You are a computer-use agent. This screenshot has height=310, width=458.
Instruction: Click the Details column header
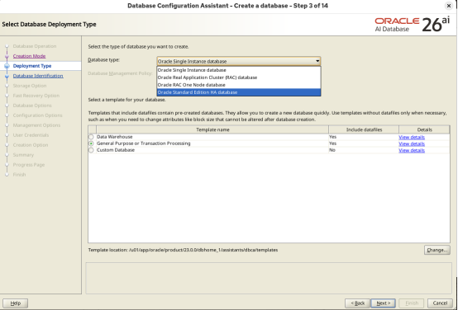(x=424, y=129)
